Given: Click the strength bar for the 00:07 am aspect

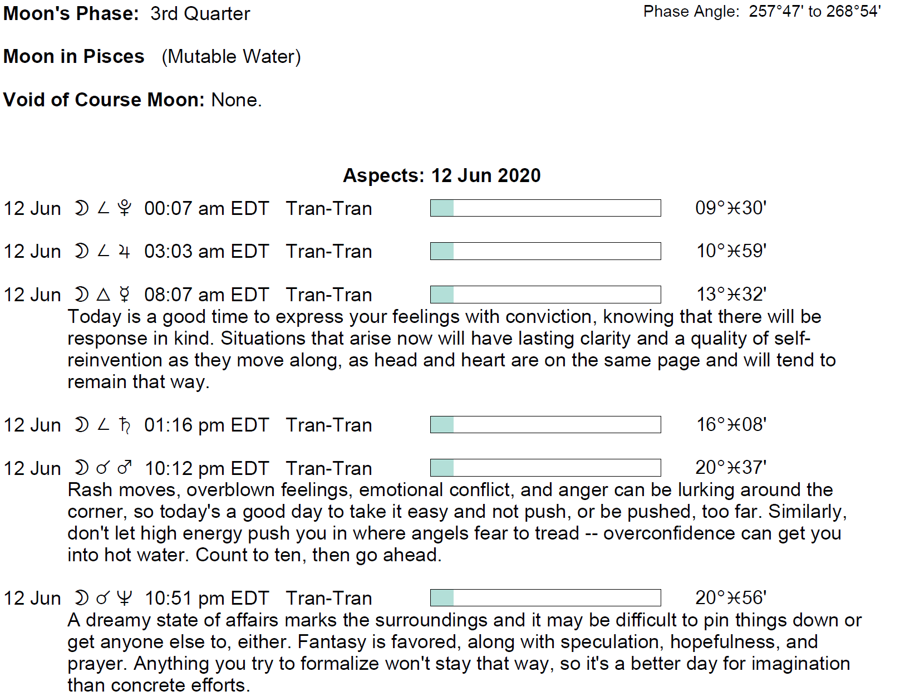Looking at the screenshot, I should (x=545, y=208).
